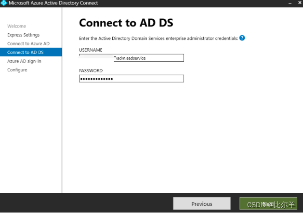
Task: Open the Express Settings step
Action: point(24,35)
